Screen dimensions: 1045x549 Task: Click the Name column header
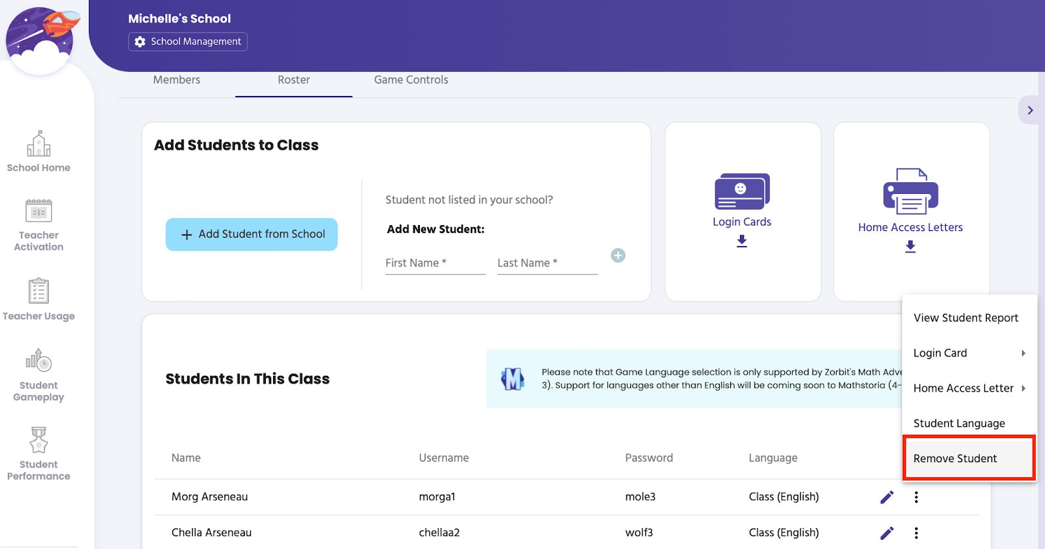[186, 458]
